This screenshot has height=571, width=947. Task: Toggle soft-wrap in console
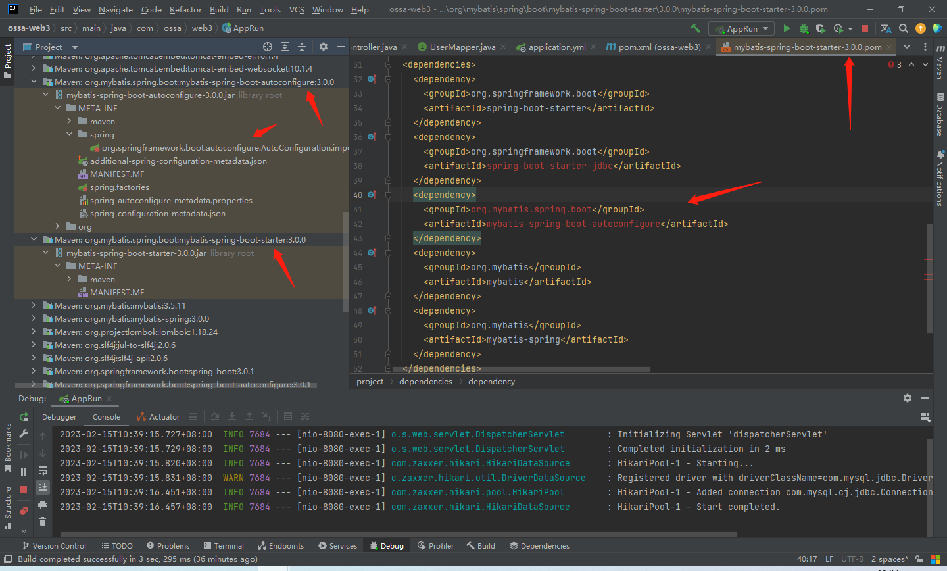click(x=43, y=470)
